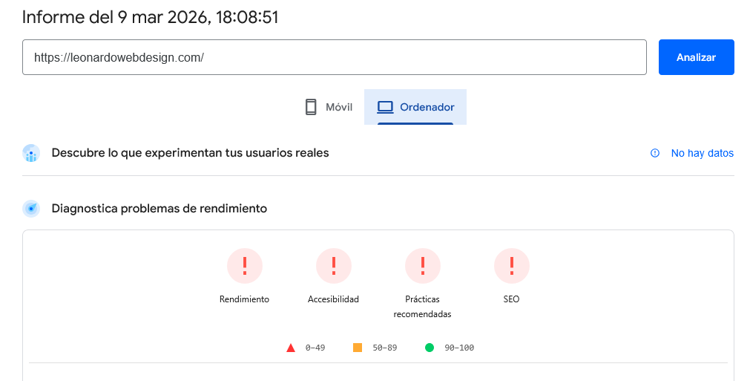Click the Informe del 9 mar 2026 title
Viewport: 750px width, 381px height.
click(151, 17)
